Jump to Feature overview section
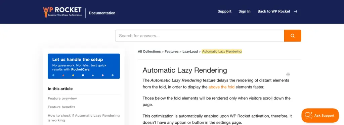Viewport: 344px width, 125px height. [62, 98]
